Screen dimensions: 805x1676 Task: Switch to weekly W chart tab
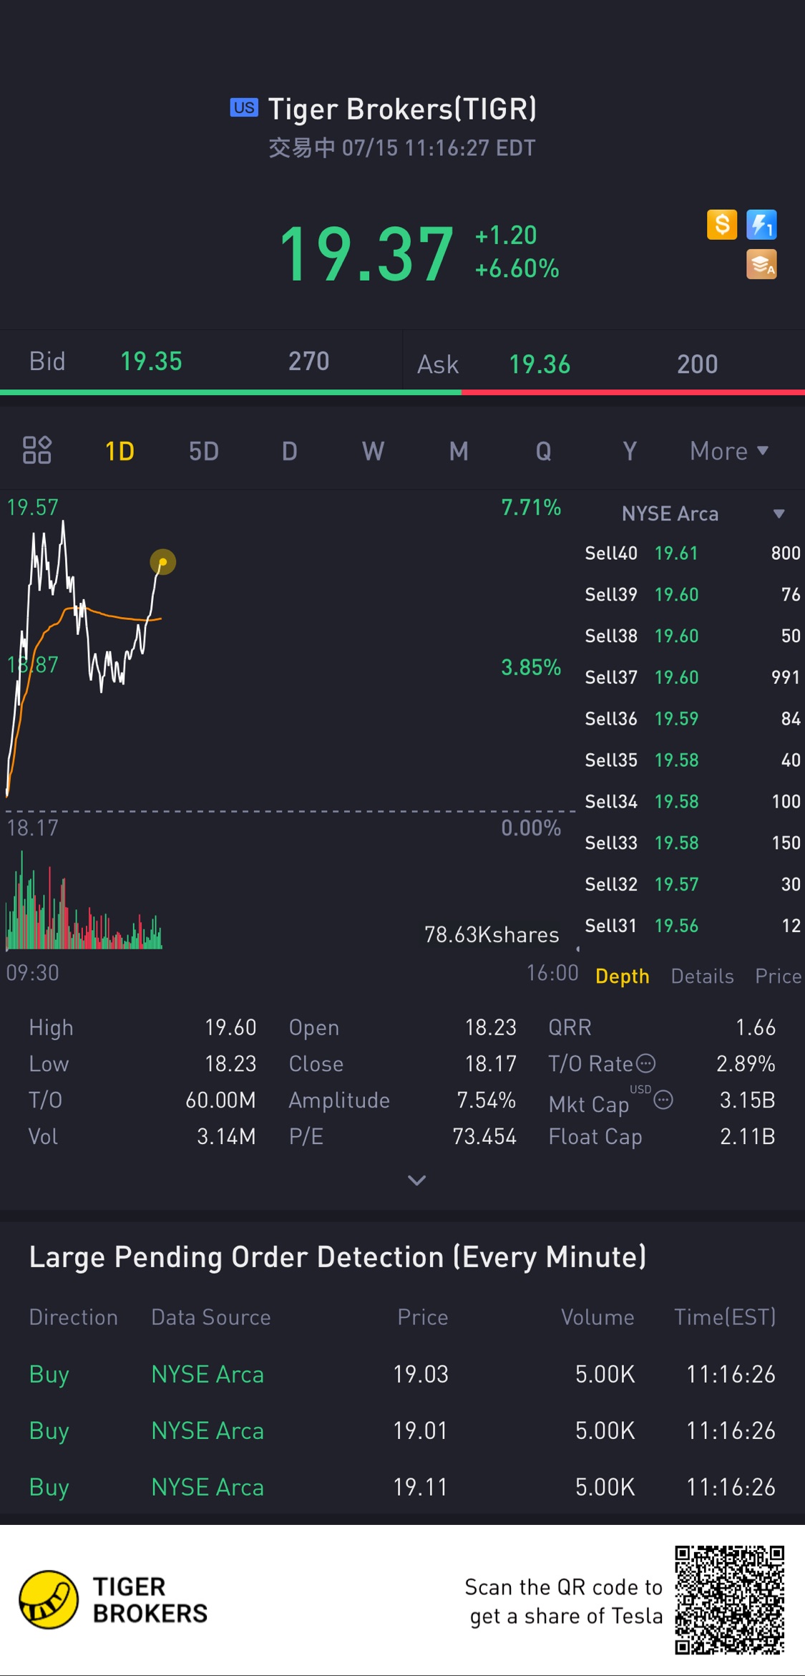pos(373,451)
